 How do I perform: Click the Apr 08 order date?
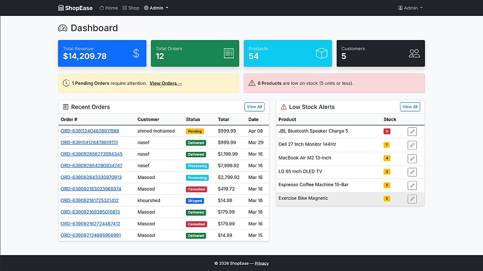point(256,131)
